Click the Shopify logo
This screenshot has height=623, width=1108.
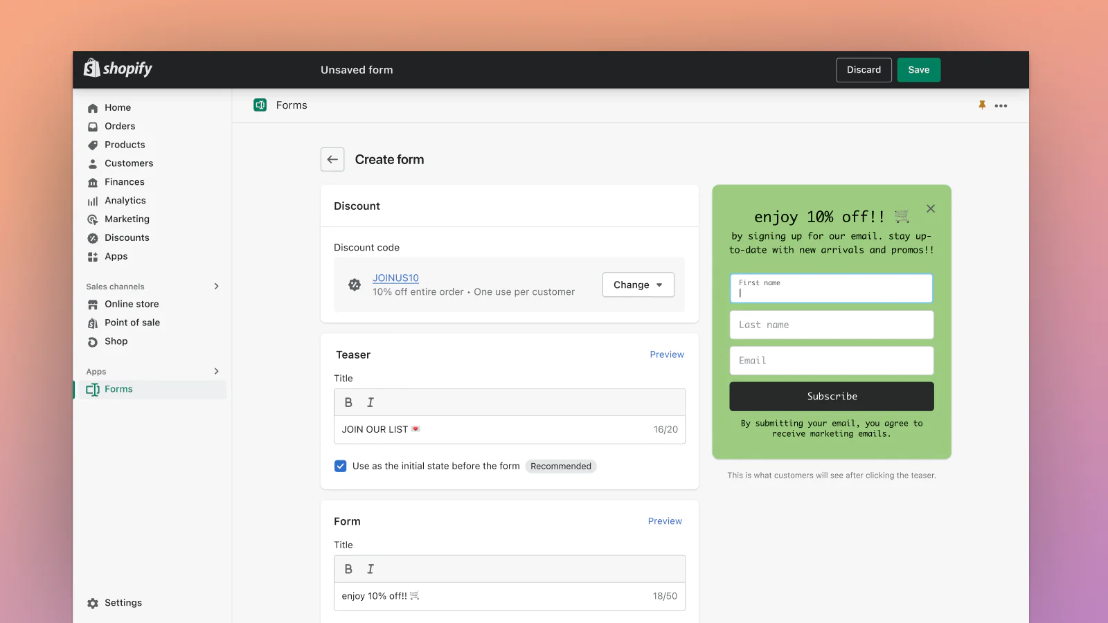point(118,69)
